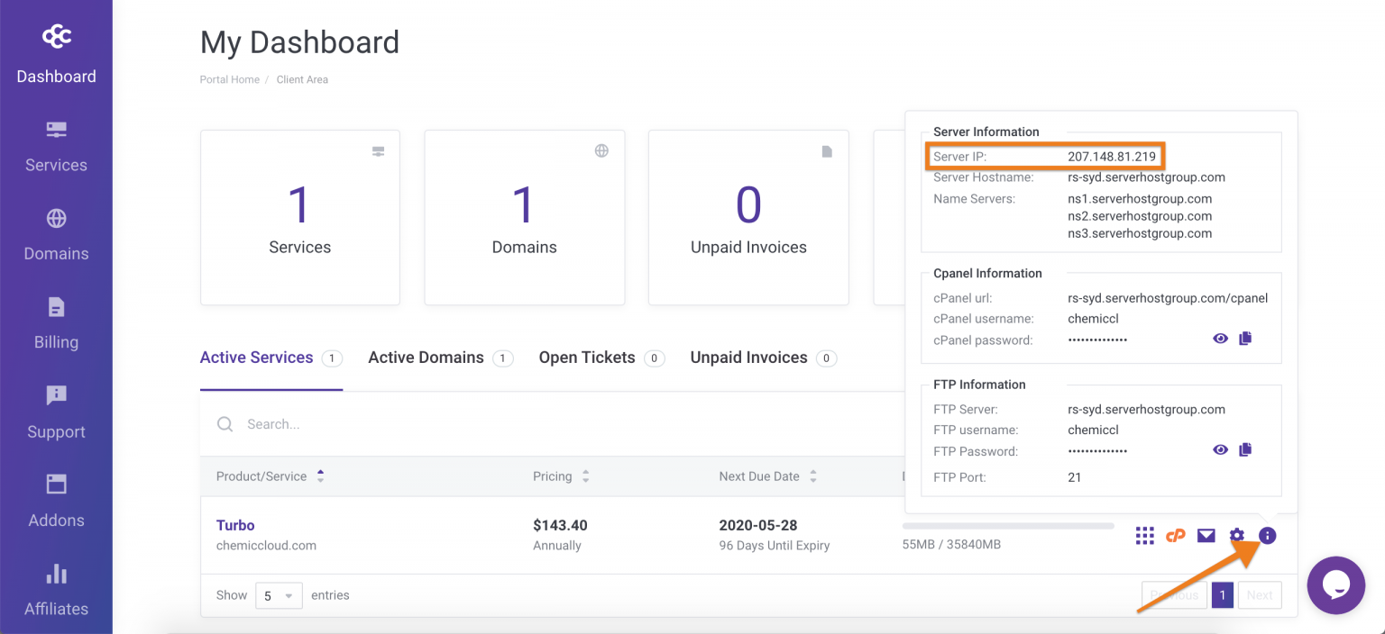Screen dimensions: 1385x634
Task: Click the cPanel login icon for Turbo
Action: click(x=1175, y=536)
